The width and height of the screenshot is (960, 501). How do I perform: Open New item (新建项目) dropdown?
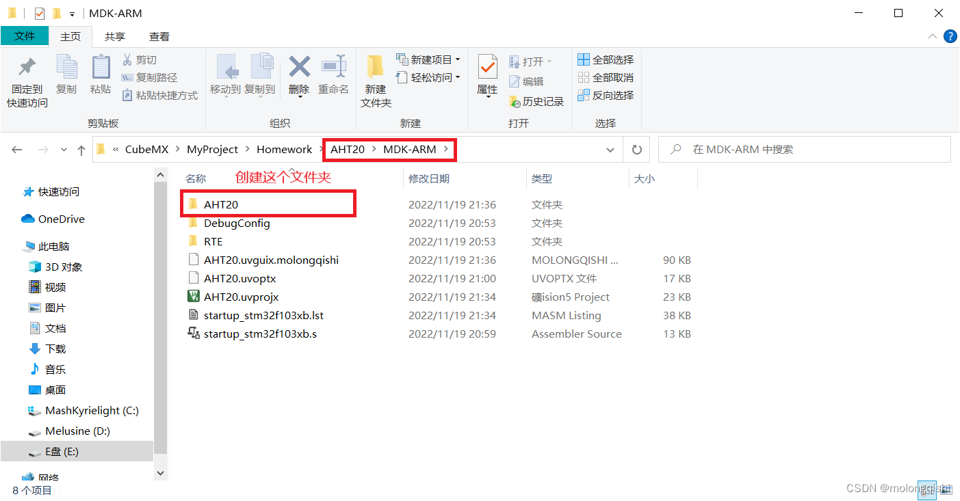tap(428, 60)
